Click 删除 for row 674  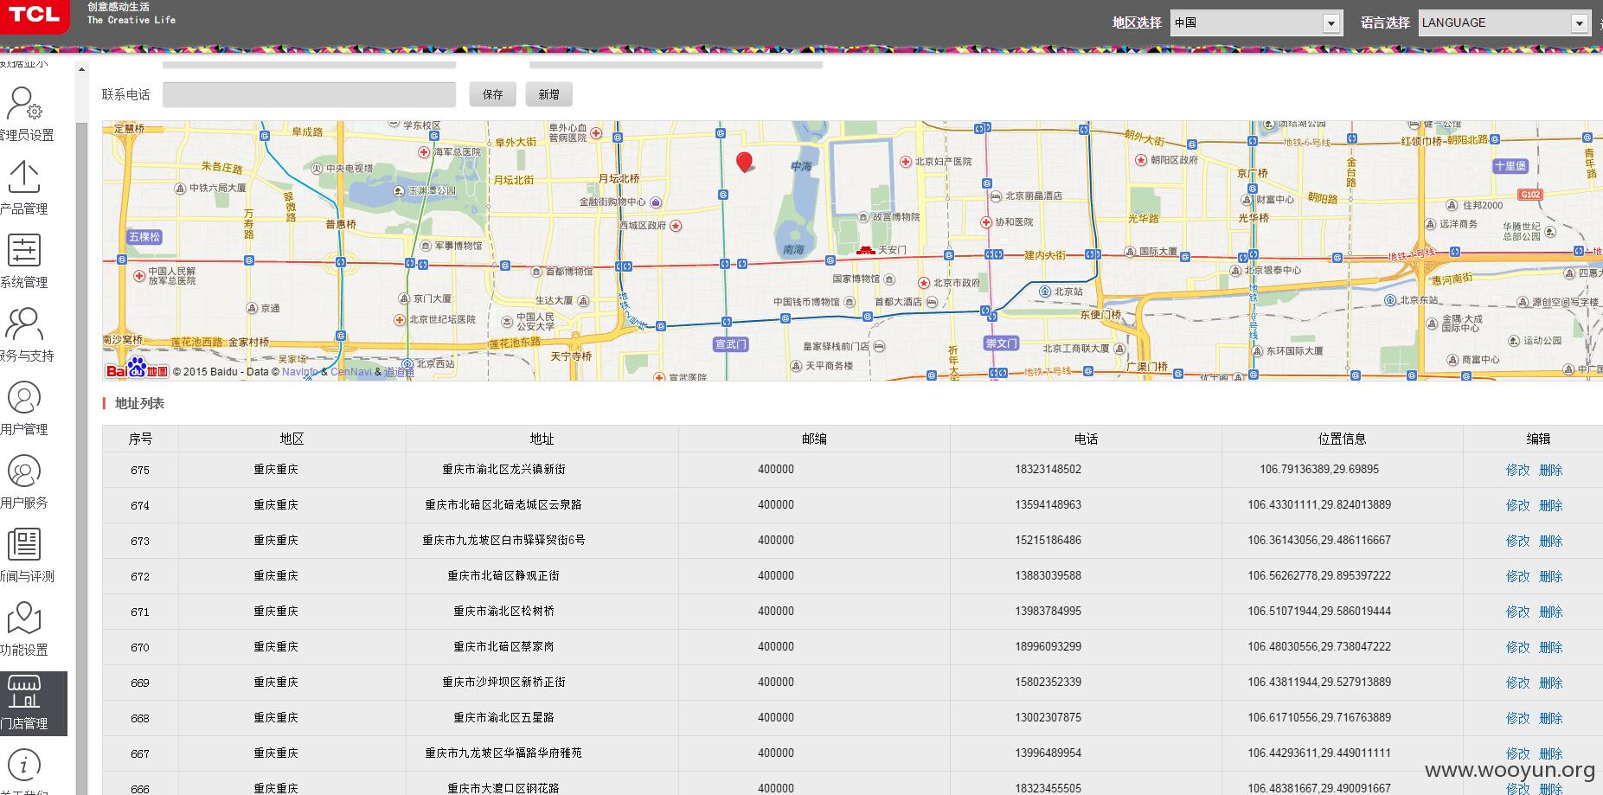1551,505
